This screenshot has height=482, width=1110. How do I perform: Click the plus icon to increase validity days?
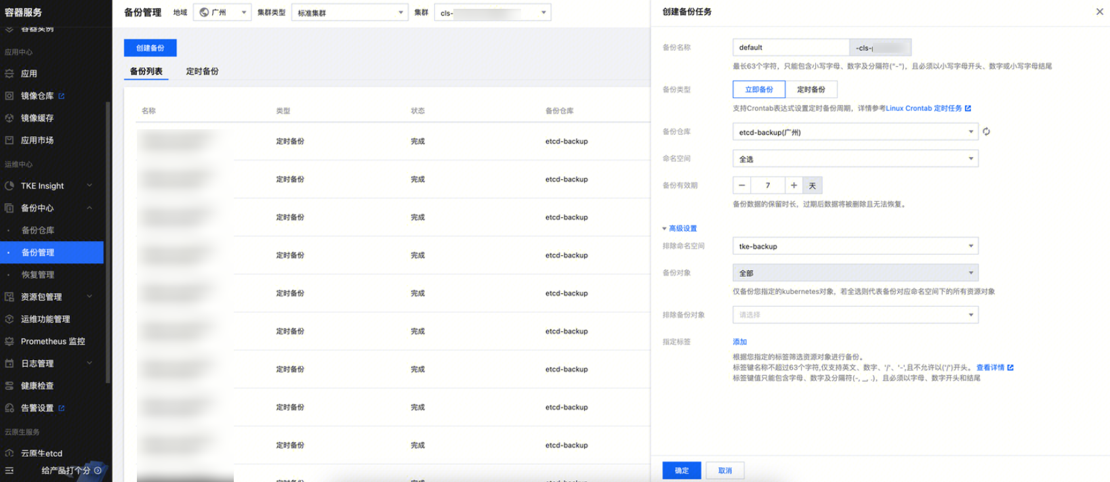click(x=794, y=185)
